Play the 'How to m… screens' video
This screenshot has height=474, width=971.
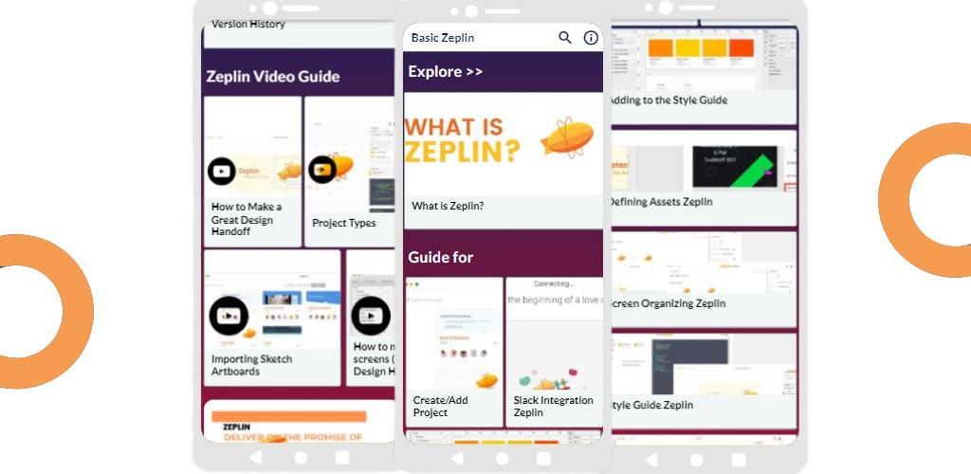[x=371, y=317]
